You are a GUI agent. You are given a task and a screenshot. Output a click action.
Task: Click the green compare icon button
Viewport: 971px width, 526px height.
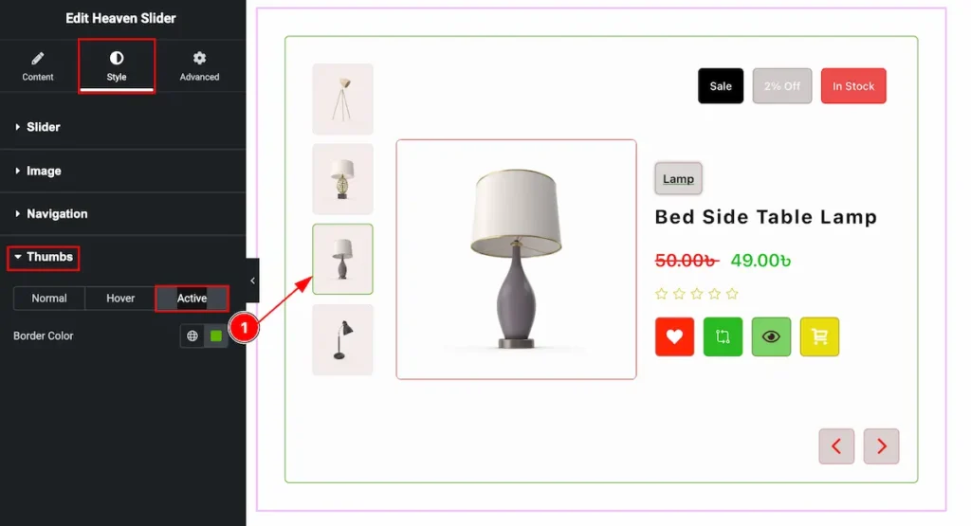click(723, 336)
